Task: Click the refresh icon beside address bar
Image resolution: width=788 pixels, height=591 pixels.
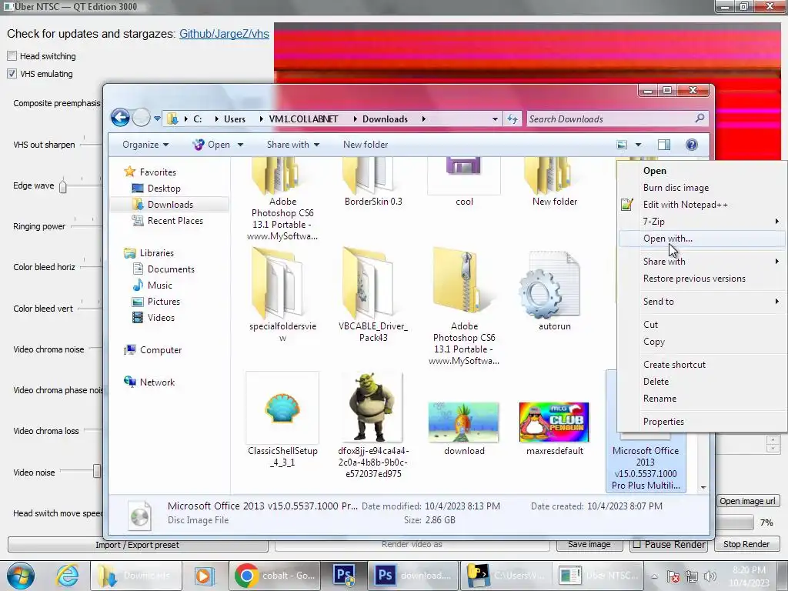Action: coord(512,119)
